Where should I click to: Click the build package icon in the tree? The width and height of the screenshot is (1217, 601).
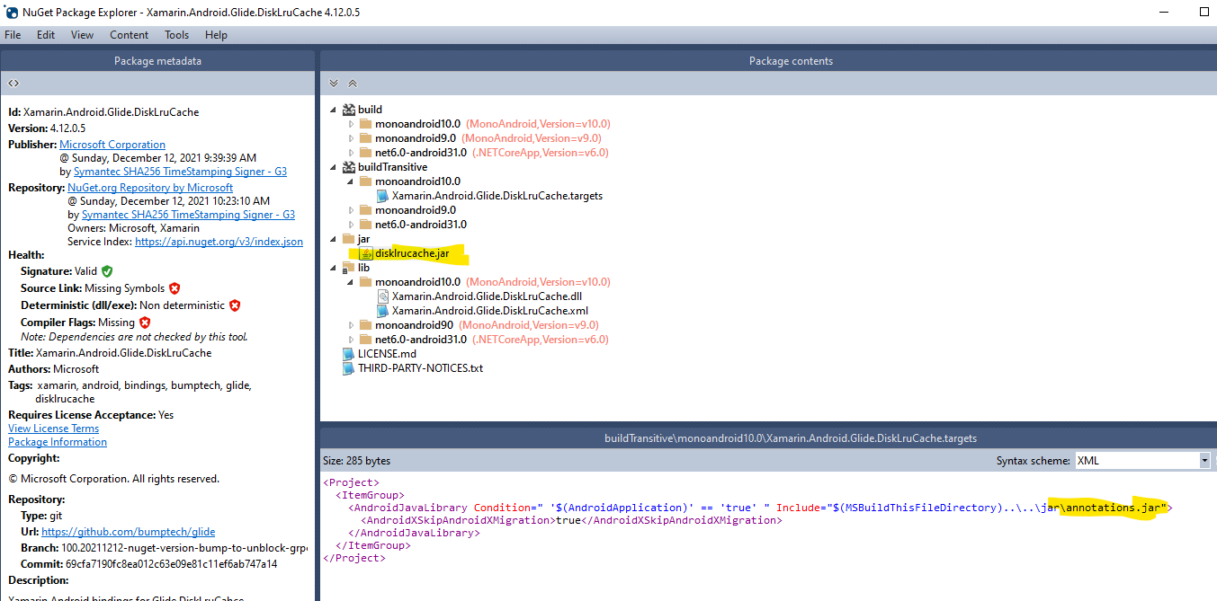point(348,109)
